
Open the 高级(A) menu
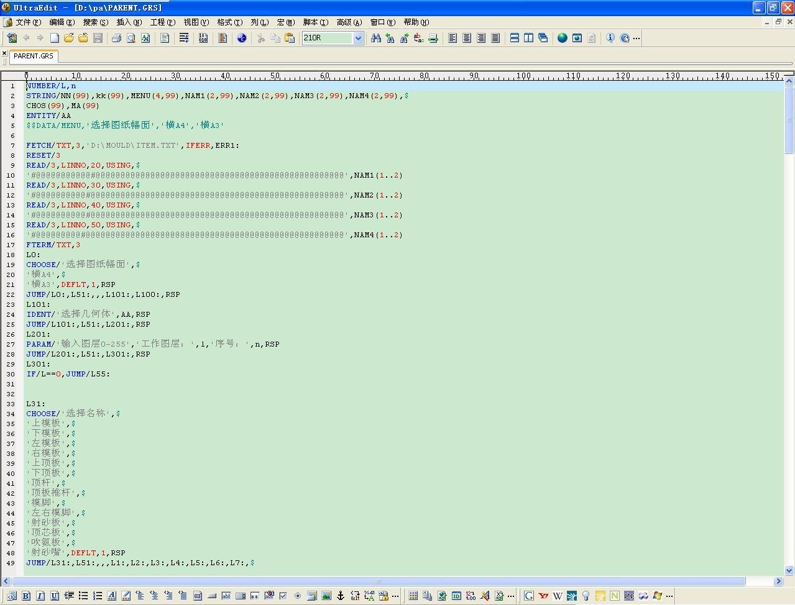[x=349, y=22]
